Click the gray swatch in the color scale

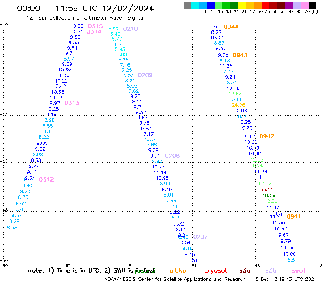pos(188,5)
